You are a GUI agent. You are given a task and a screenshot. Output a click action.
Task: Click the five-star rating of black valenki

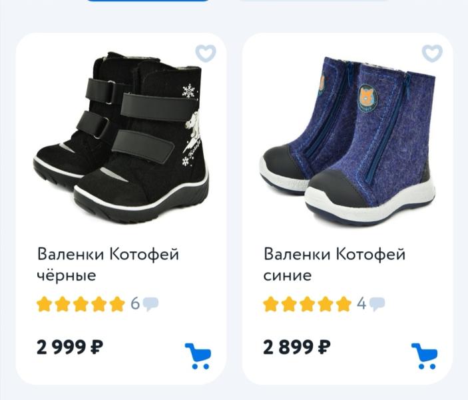tap(81, 304)
